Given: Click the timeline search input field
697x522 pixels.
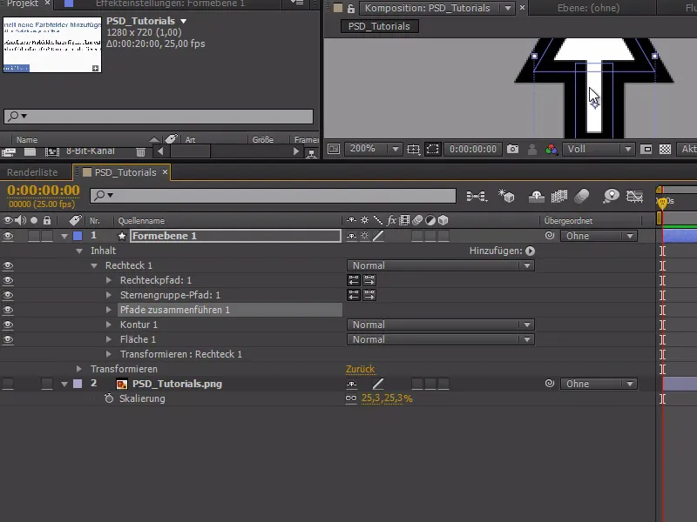Looking at the screenshot, I should click(x=279, y=196).
